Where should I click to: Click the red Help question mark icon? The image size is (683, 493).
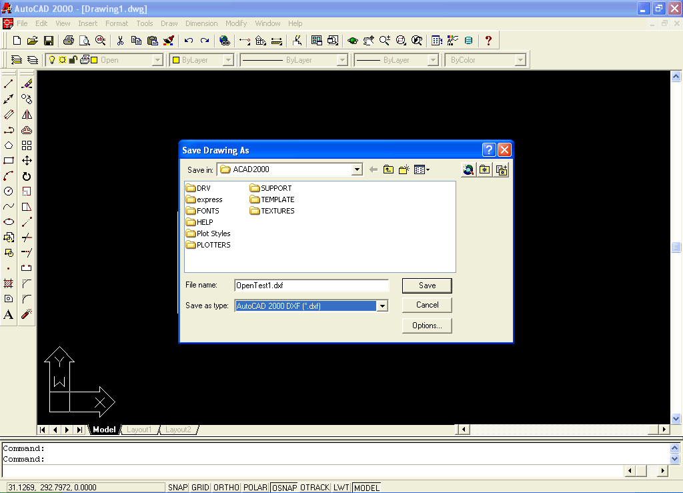coord(488,41)
